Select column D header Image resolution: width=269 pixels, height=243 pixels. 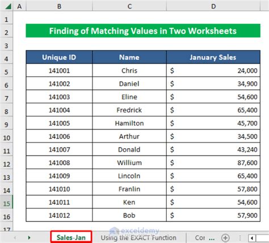coord(213,6)
